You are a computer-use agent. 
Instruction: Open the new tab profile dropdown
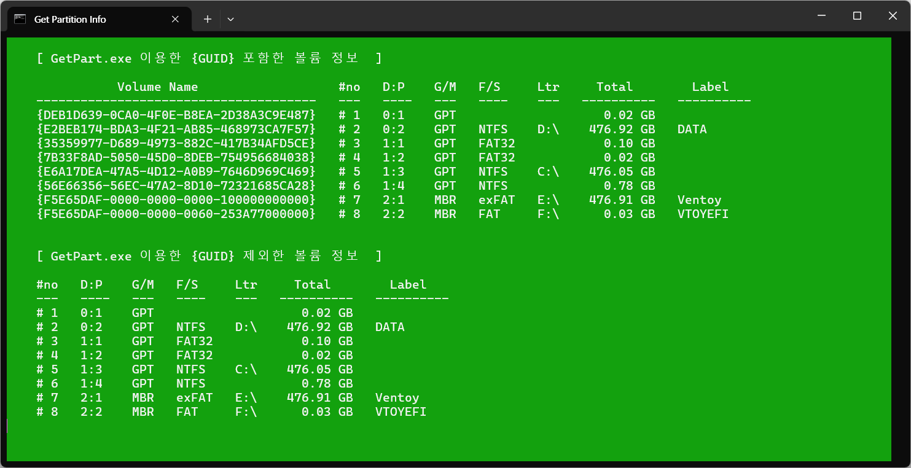[230, 19]
